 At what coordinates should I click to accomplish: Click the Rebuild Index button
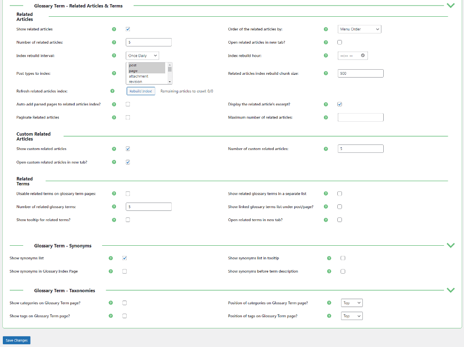pyautogui.click(x=141, y=91)
